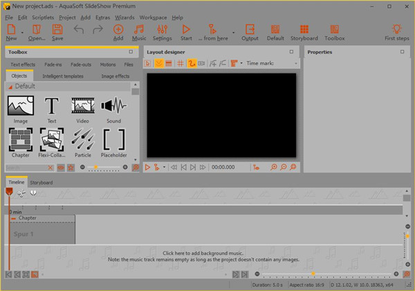415x291 pixels.
Task: Switch to the Storyboard tab
Action: [x=41, y=182]
